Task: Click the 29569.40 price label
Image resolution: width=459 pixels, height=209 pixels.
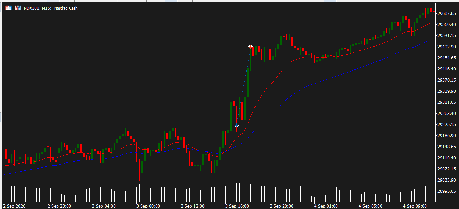Action: point(447,25)
